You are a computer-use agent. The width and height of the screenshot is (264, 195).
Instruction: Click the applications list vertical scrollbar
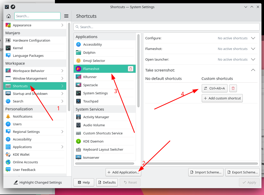(138, 71)
